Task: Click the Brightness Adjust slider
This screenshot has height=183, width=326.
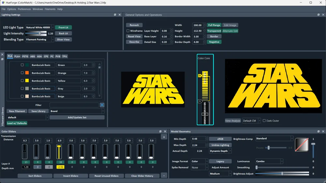Action: click(x=282, y=174)
